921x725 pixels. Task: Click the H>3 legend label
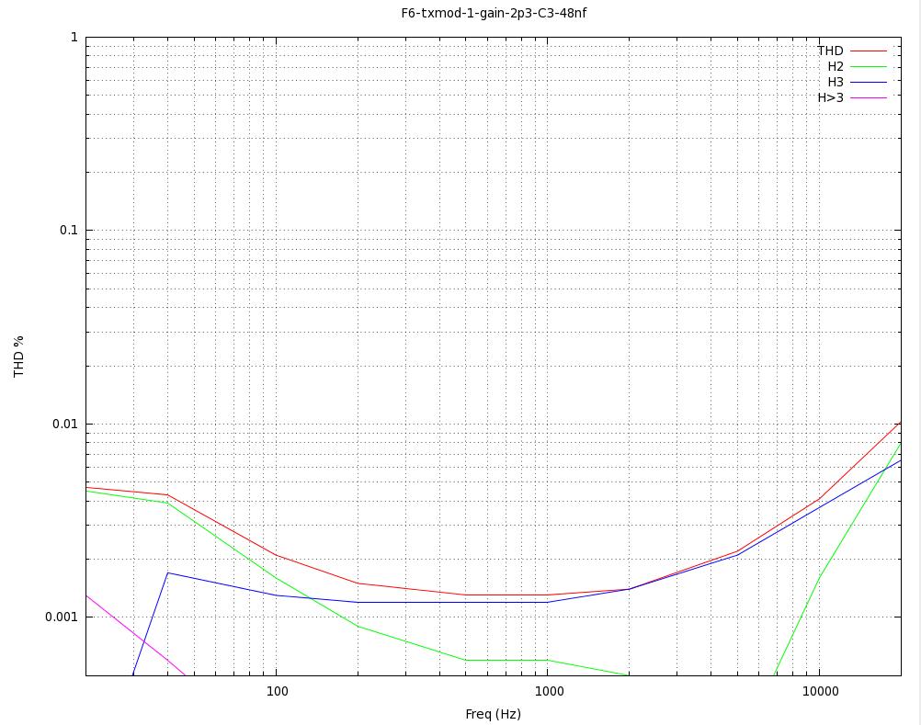(831, 97)
